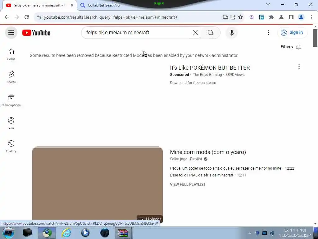
Task: Open Subscriptions in the sidebar
Action: [x=11, y=101]
